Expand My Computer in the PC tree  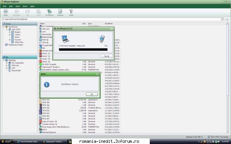(x=7, y=63)
